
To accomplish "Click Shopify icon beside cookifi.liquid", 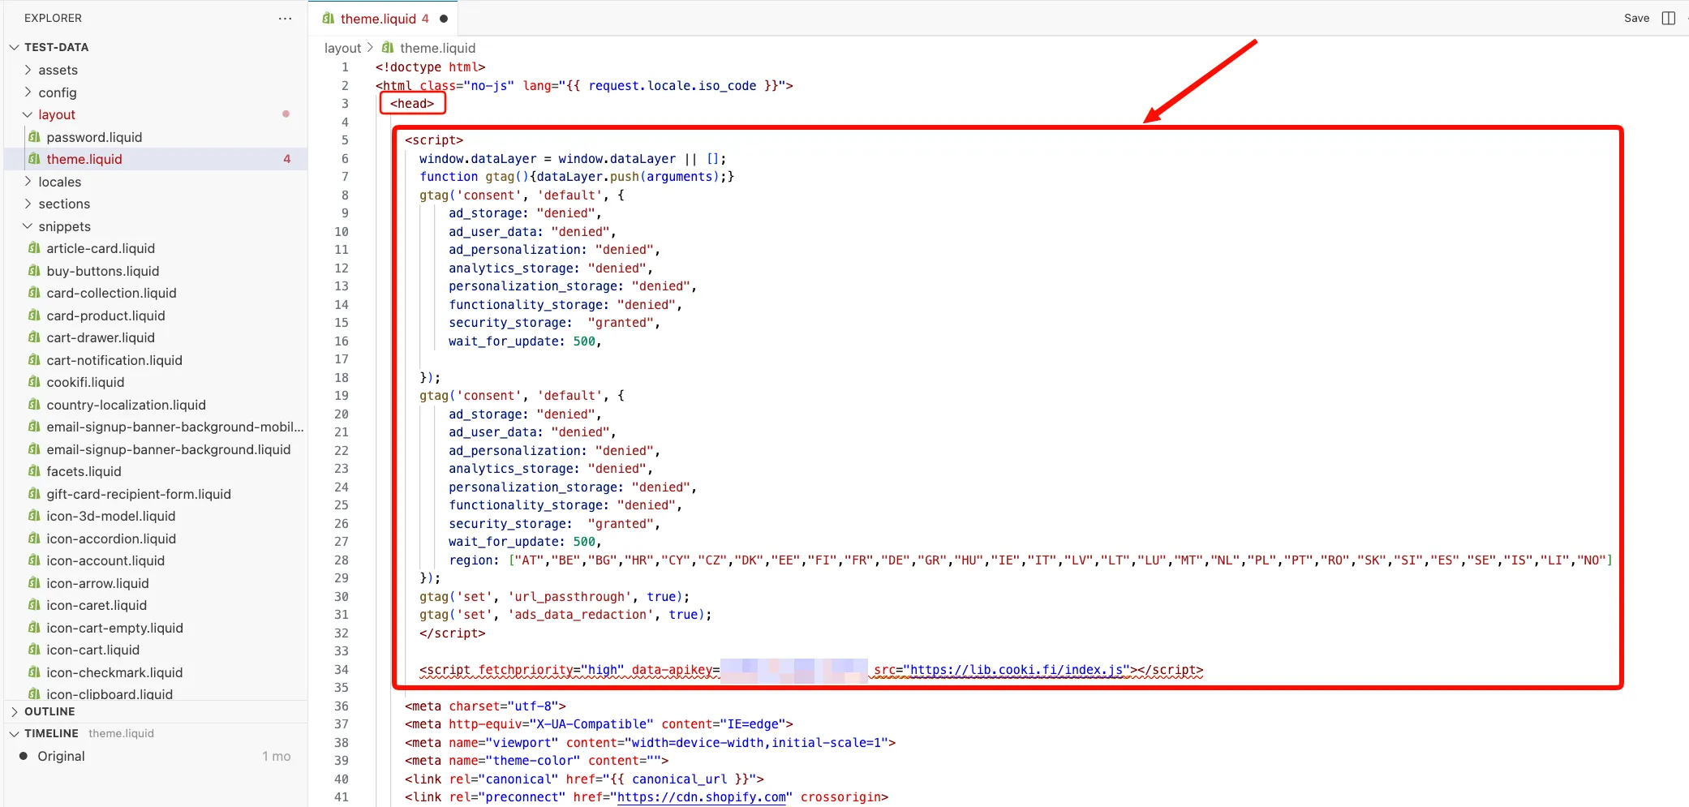I will pyautogui.click(x=34, y=382).
